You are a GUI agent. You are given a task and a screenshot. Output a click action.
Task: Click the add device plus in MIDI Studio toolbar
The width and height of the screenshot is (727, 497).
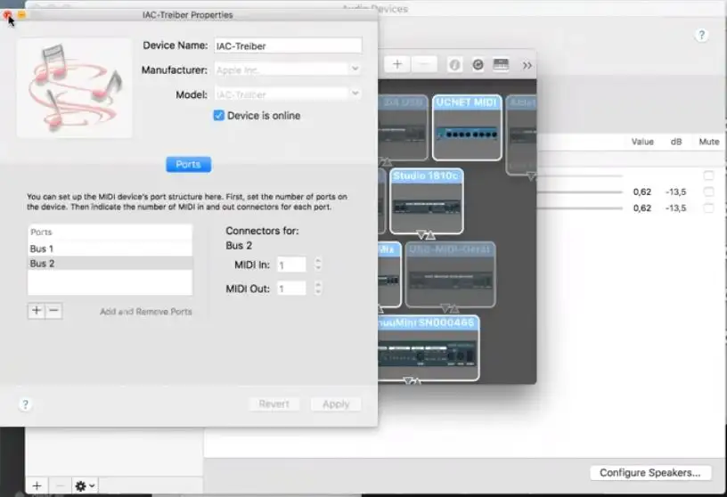[396, 64]
